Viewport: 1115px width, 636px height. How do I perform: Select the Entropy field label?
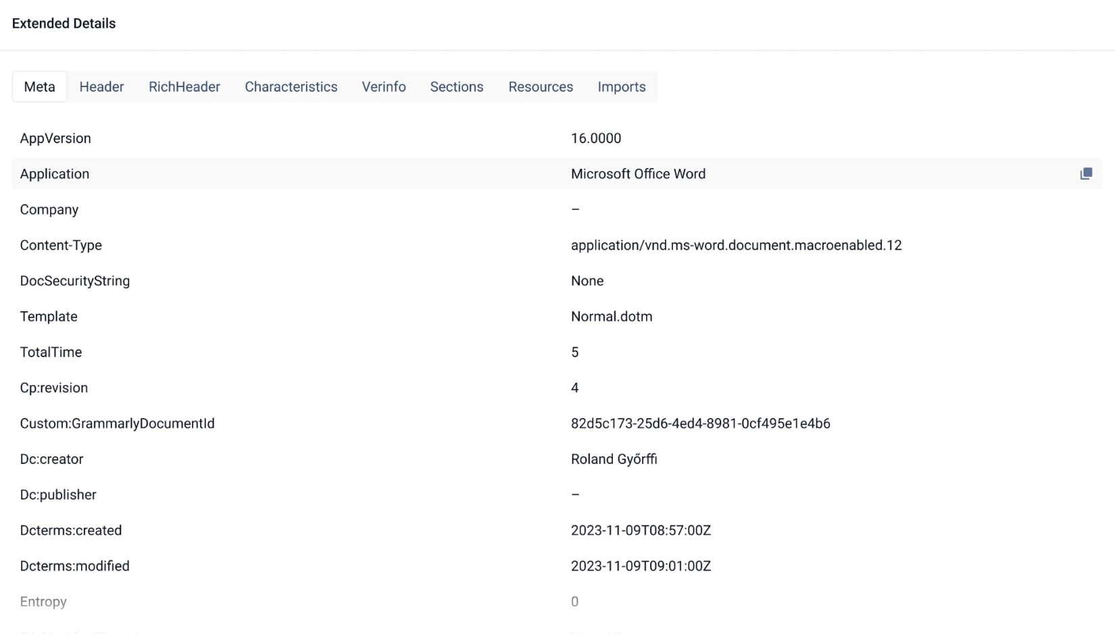[43, 602]
